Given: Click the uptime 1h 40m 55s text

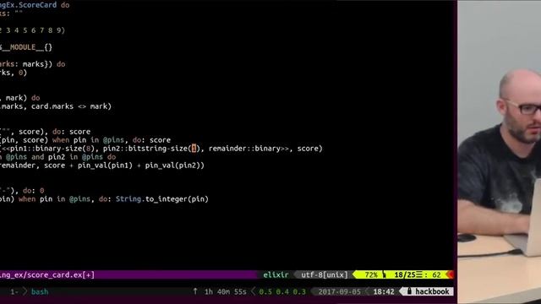Looking at the screenshot, I should (226, 291).
